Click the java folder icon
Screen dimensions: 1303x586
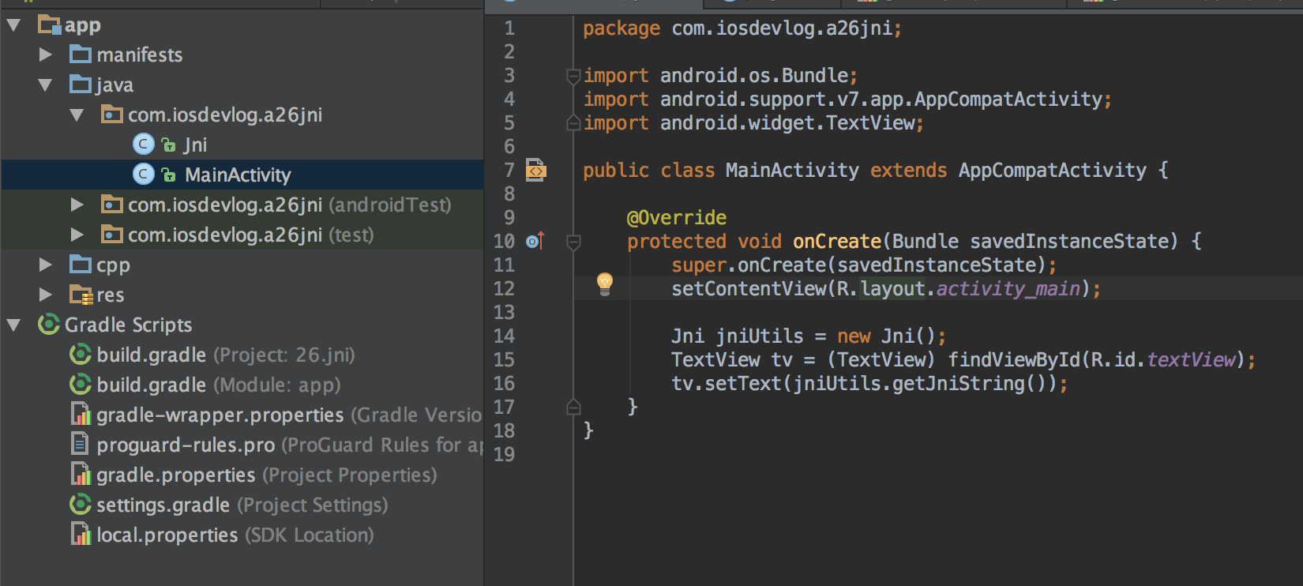(81, 85)
